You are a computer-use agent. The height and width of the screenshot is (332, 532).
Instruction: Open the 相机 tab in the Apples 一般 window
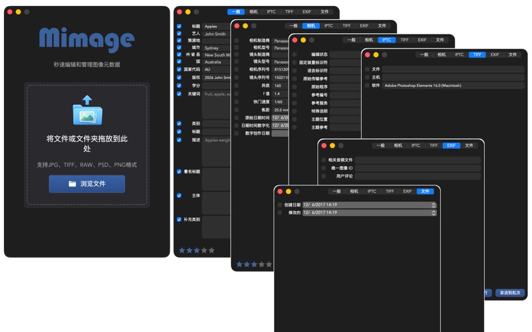coord(253,11)
